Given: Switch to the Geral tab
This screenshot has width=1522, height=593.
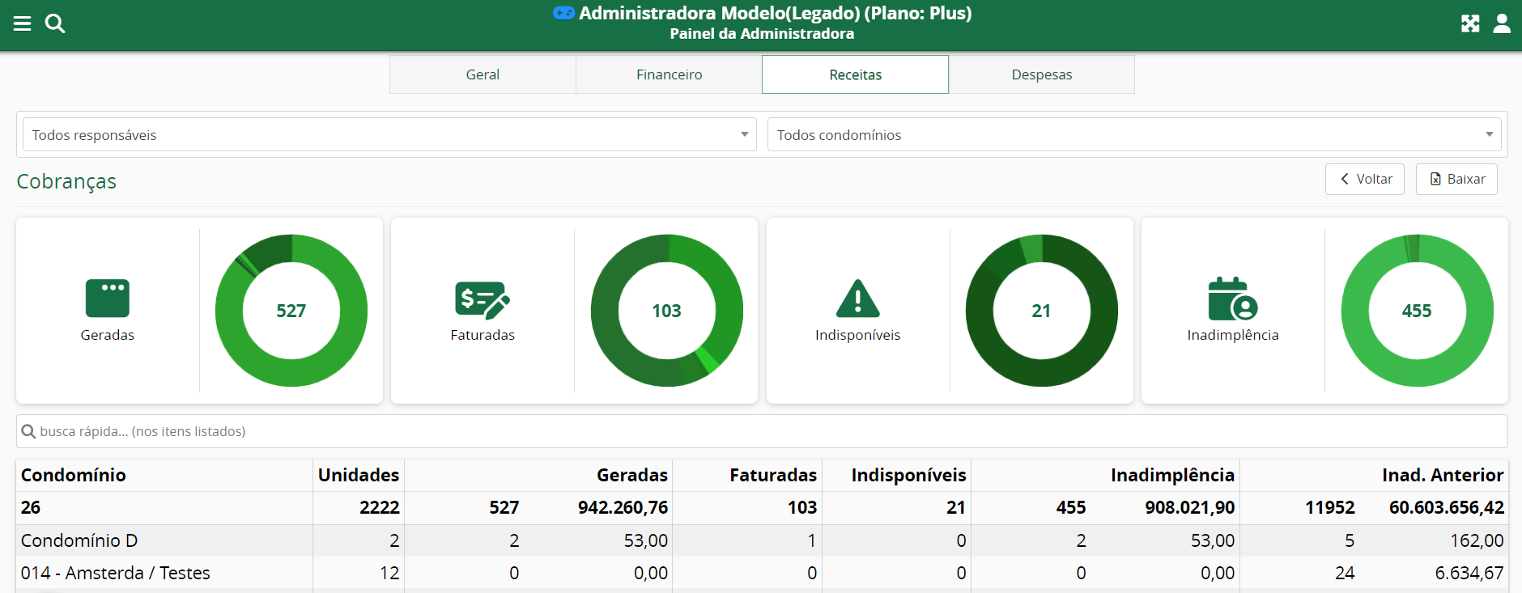Looking at the screenshot, I should coord(483,74).
